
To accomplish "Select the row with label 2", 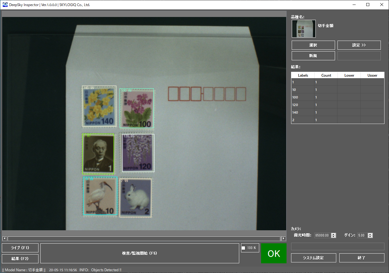I will (x=338, y=120).
